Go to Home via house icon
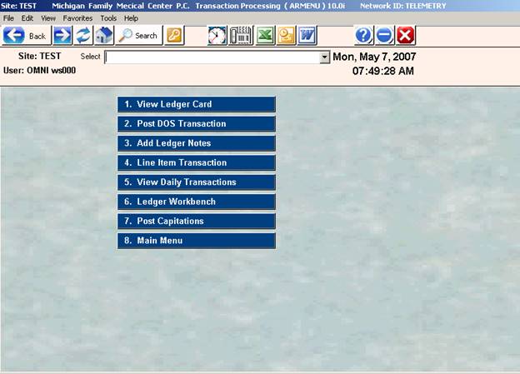The height and width of the screenshot is (374, 520). coord(103,36)
